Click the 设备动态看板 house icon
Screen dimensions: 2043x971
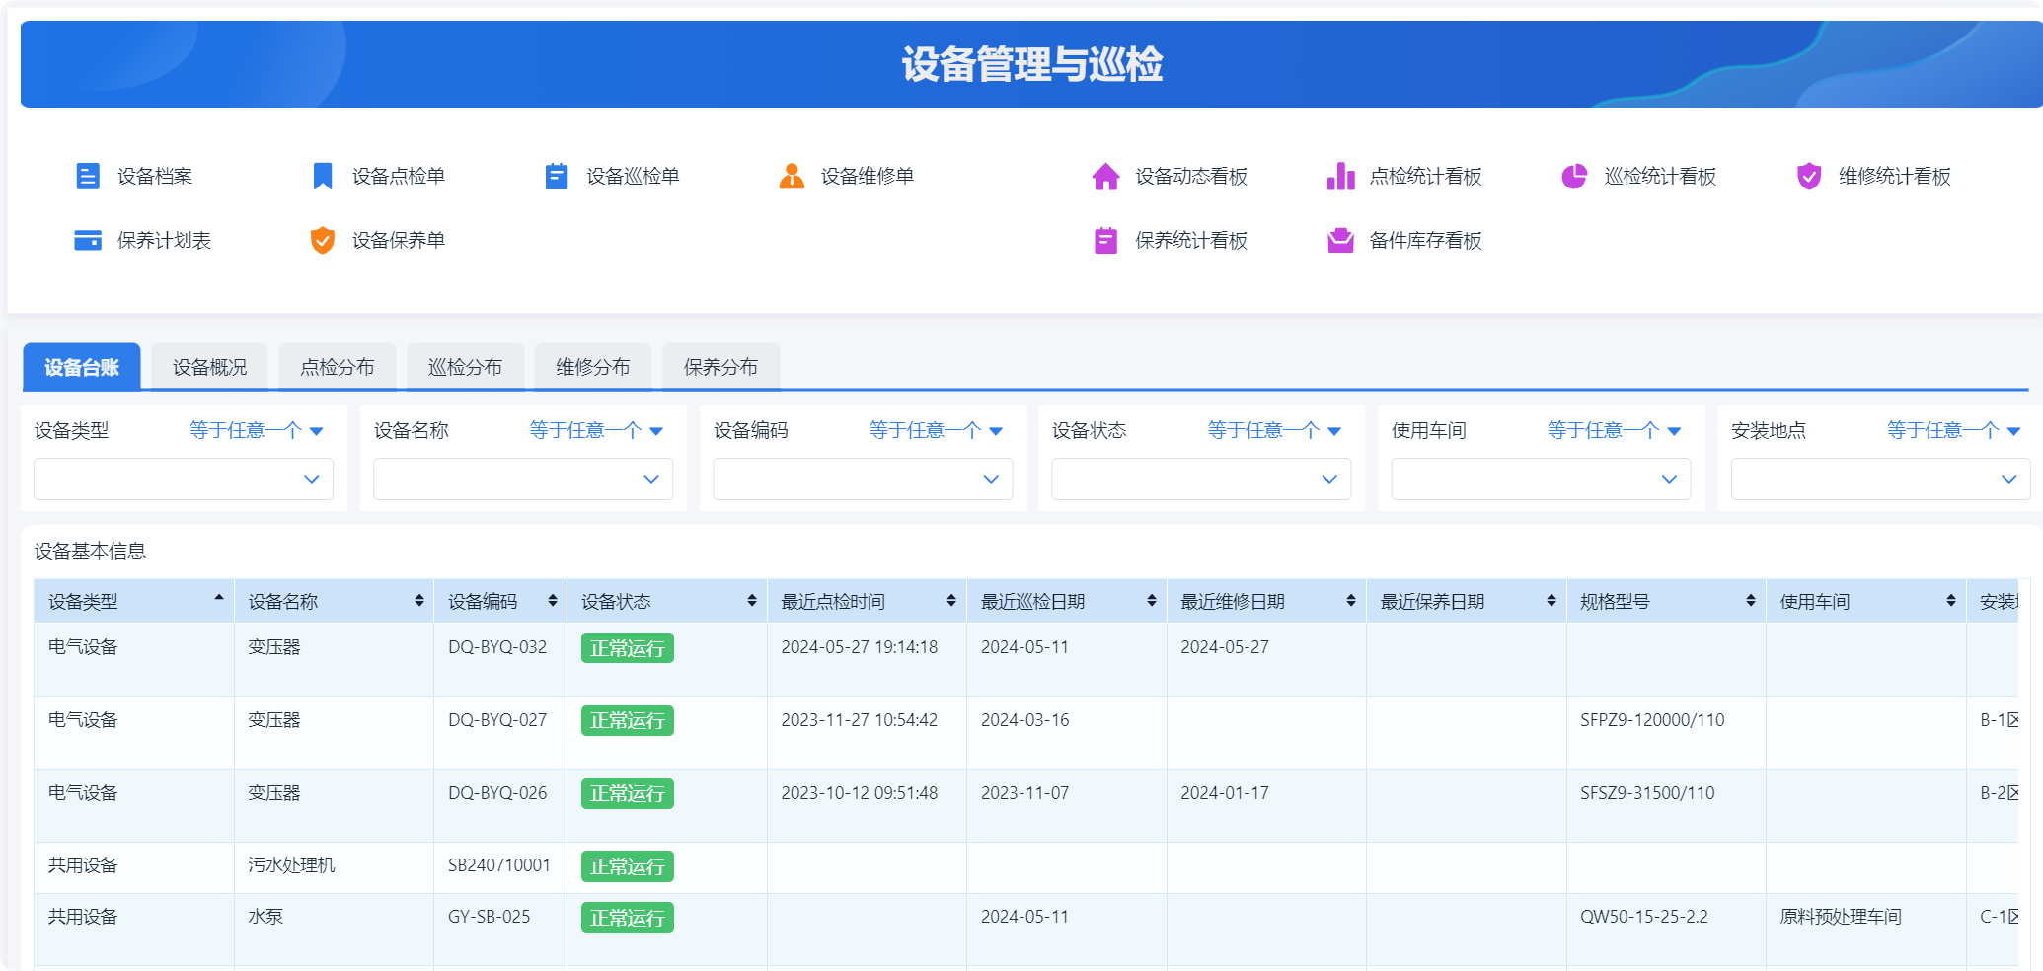(1105, 176)
